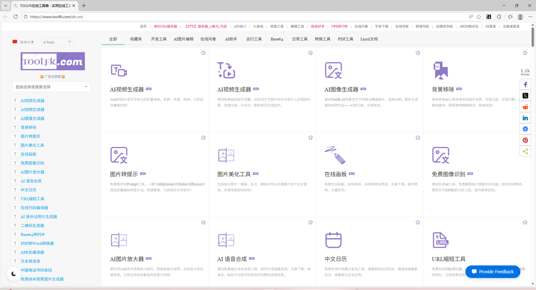Image resolution: width=536 pixels, height=290 pixels.
Task: Toggle dark mode with the moon button
Action: tap(14, 273)
